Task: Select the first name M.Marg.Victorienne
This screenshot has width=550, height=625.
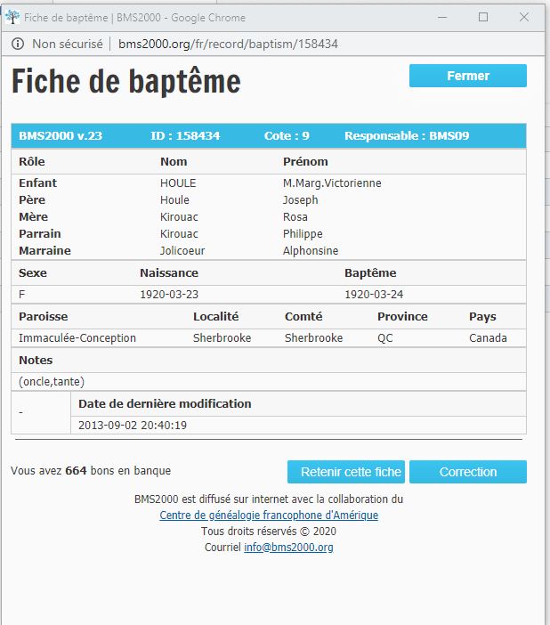Action: coord(332,183)
